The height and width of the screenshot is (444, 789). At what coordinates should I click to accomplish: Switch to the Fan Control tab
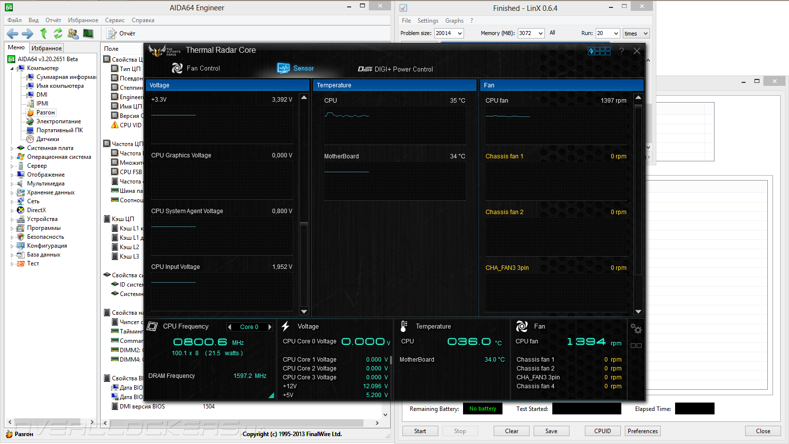196,69
